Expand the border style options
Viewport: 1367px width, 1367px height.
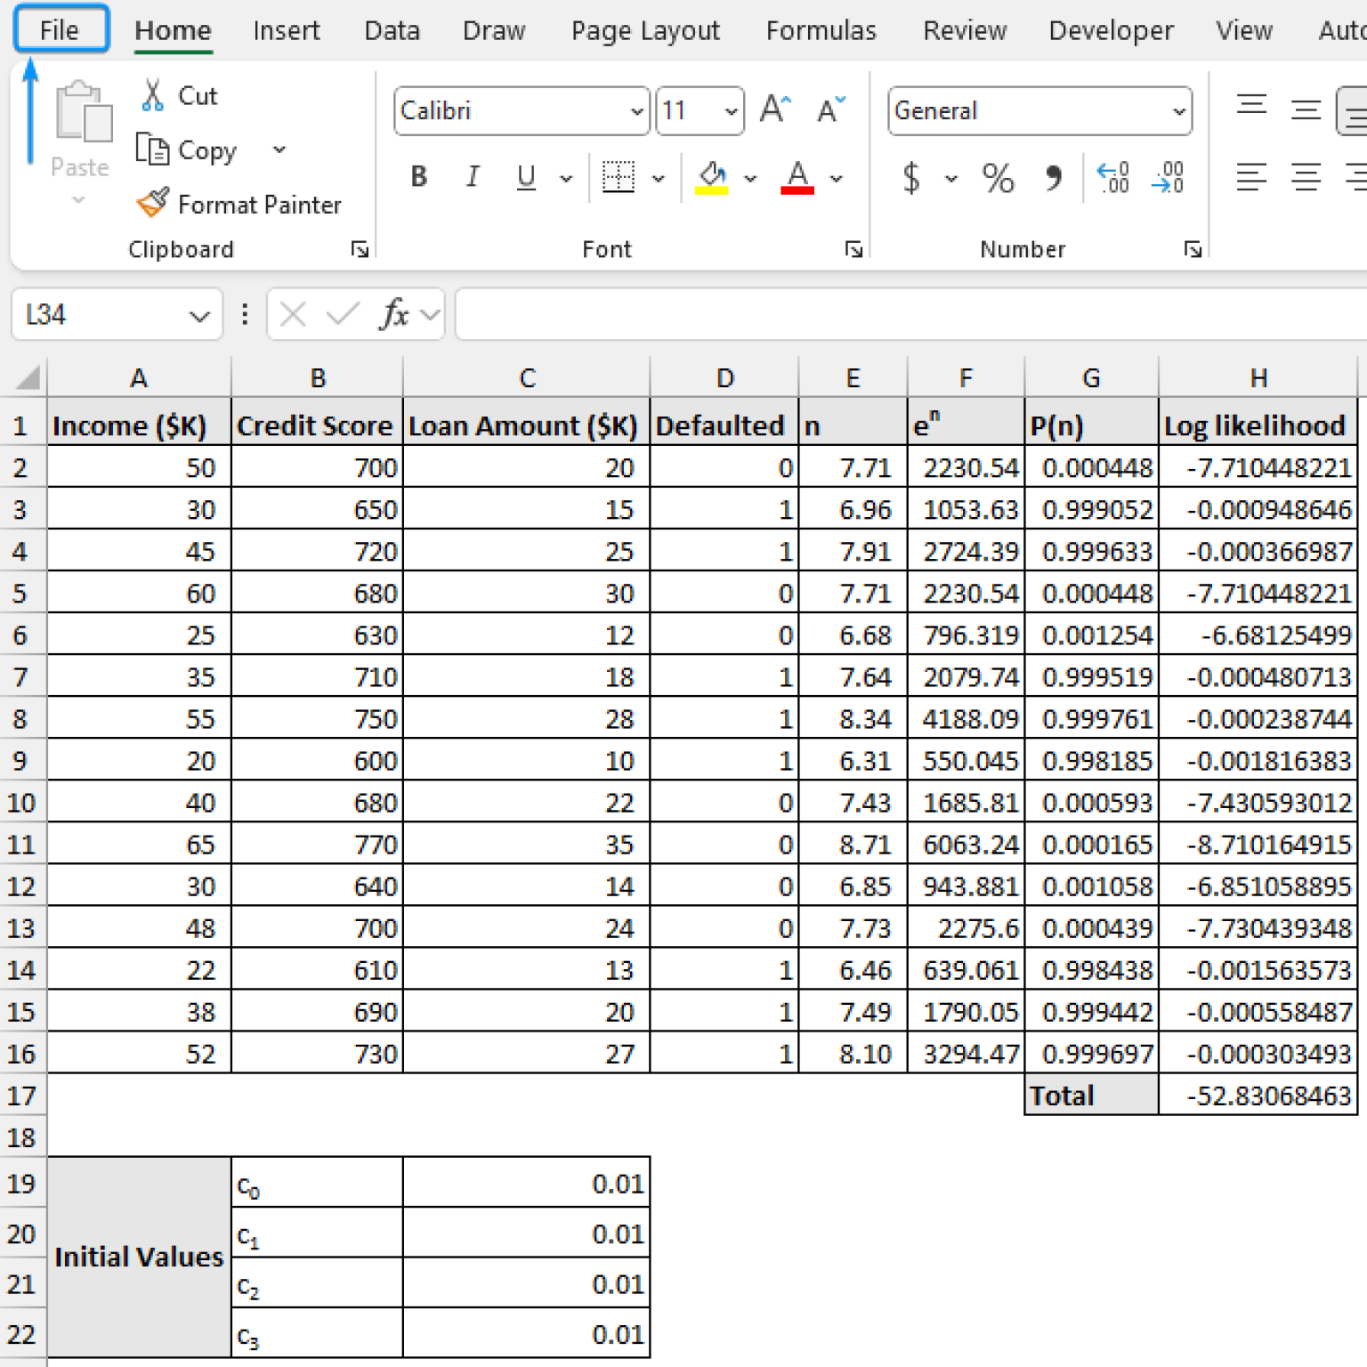659,177
